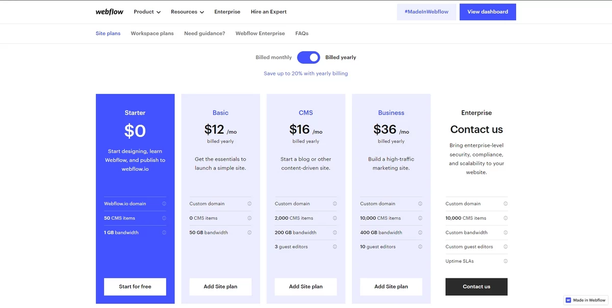
Task: Click the Business plan heading
Action: [391, 113]
